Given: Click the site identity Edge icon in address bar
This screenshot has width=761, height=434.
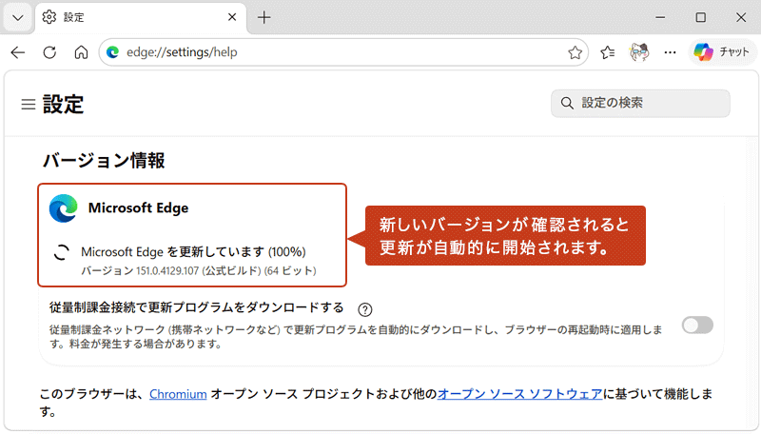Looking at the screenshot, I should (x=112, y=52).
